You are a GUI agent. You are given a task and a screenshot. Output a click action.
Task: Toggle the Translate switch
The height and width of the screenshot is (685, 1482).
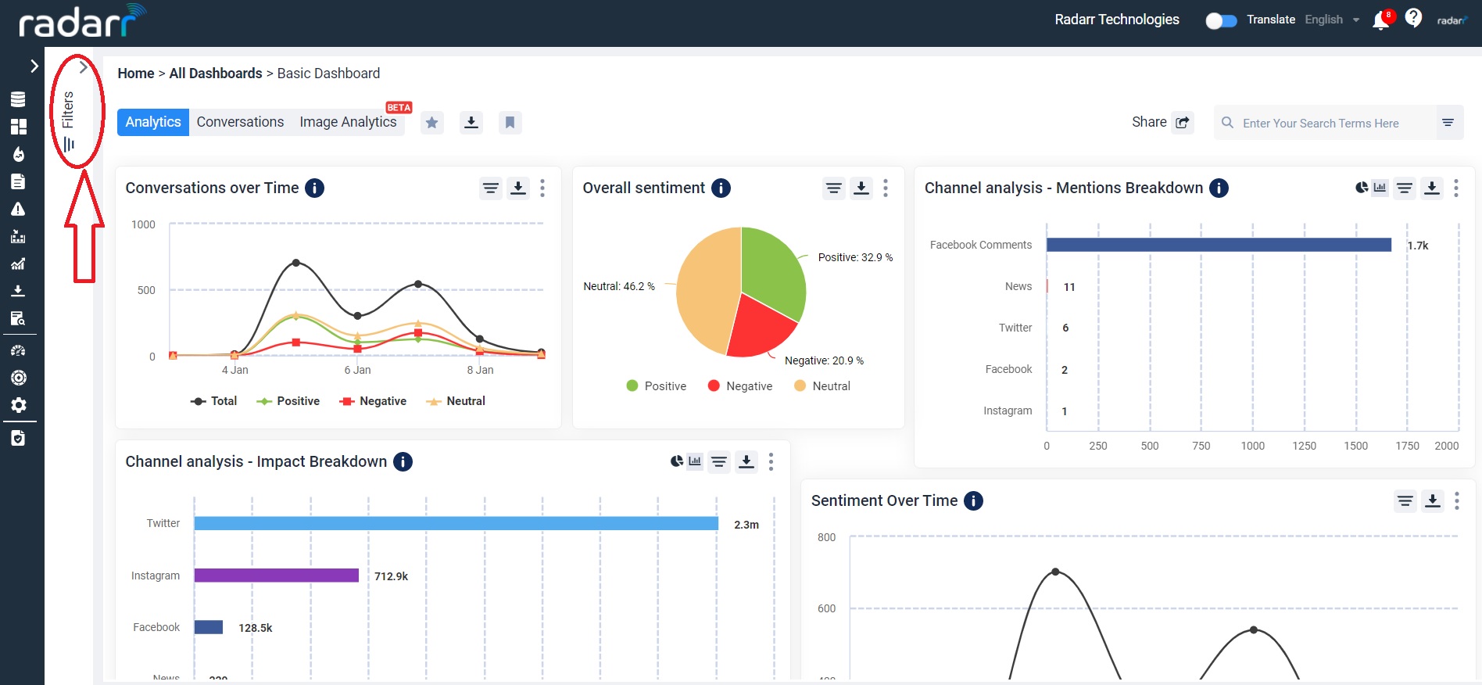[x=1221, y=20]
